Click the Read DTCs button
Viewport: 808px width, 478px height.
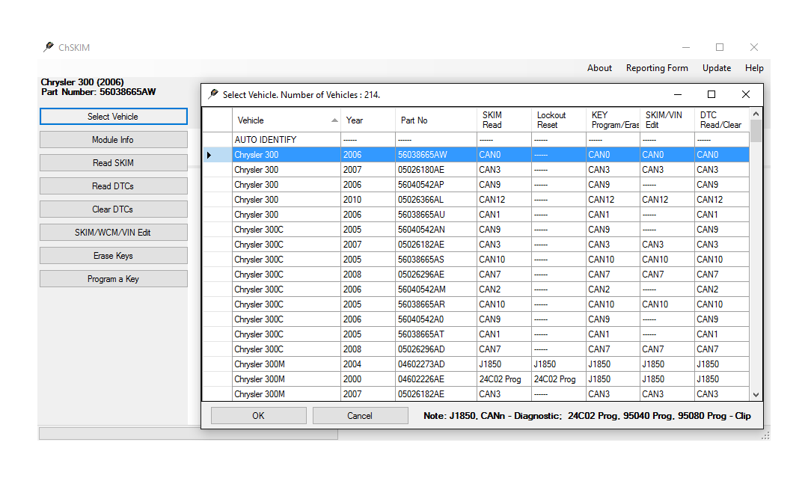click(x=114, y=186)
